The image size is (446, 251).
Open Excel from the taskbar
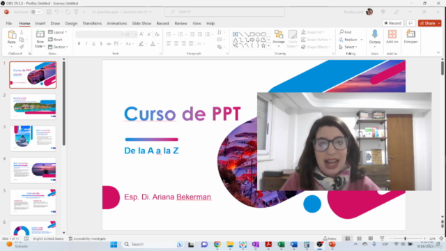click(x=281, y=245)
